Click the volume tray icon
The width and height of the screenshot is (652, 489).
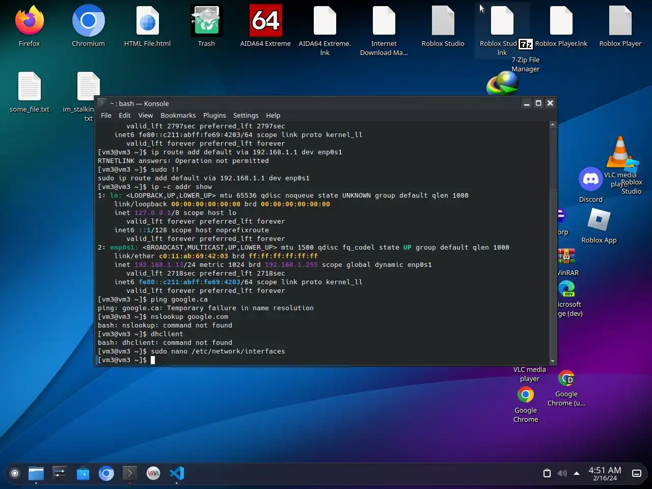coord(562,473)
